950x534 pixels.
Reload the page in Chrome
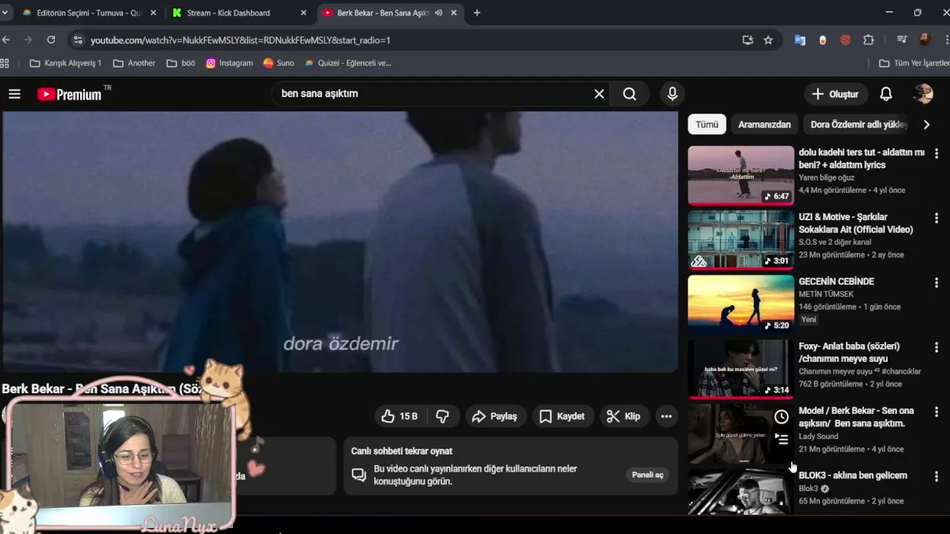coord(50,40)
